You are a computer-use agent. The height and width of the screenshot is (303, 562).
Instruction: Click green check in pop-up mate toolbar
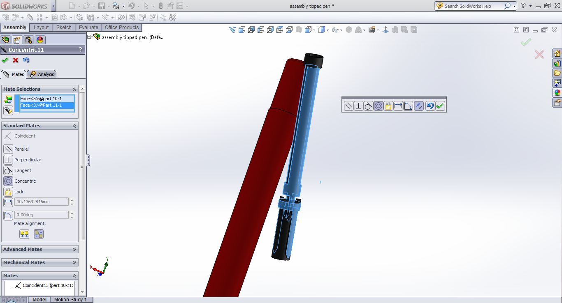[440, 106]
